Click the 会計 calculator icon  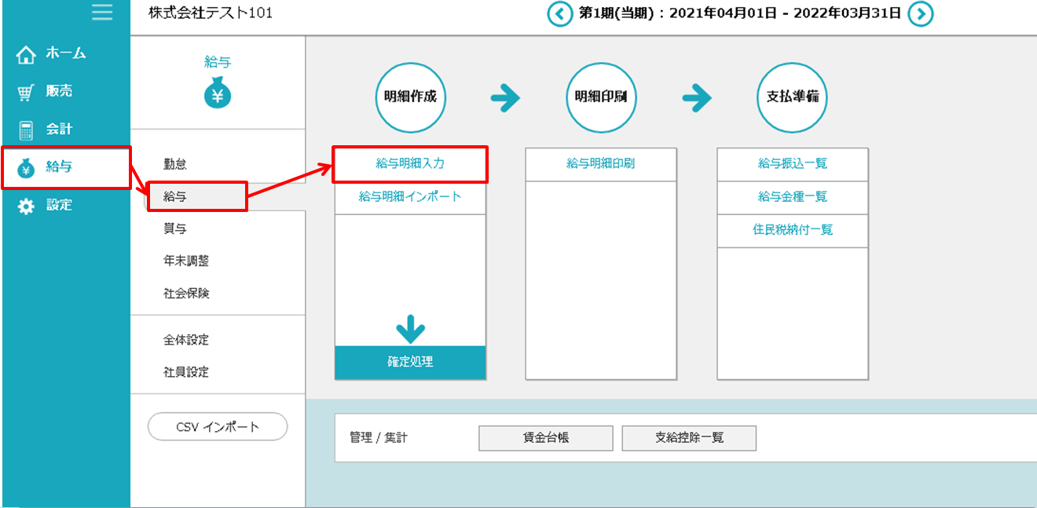26,130
